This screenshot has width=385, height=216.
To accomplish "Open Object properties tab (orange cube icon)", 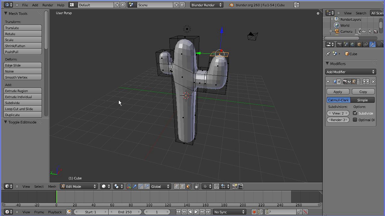I will [359, 44].
